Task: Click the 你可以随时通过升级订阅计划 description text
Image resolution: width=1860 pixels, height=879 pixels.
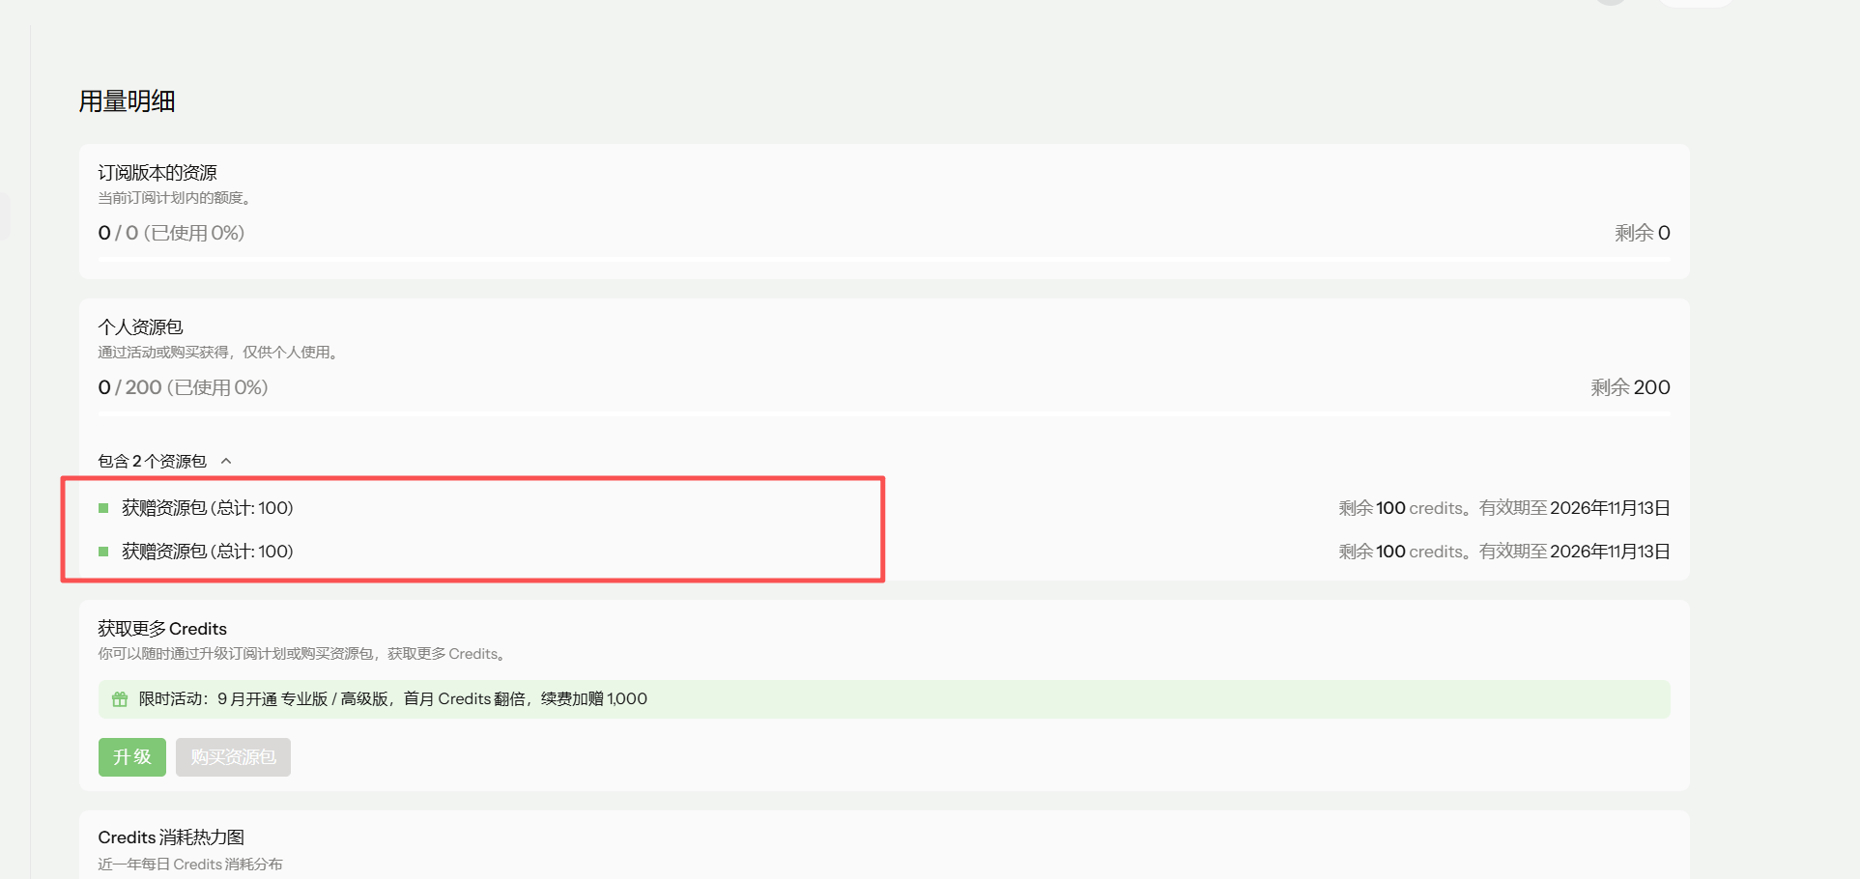Action: (x=302, y=654)
